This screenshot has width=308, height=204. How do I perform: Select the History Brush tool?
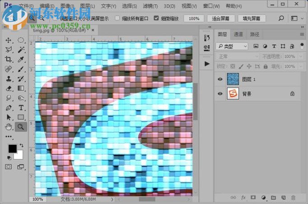pyautogui.click(x=21, y=79)
